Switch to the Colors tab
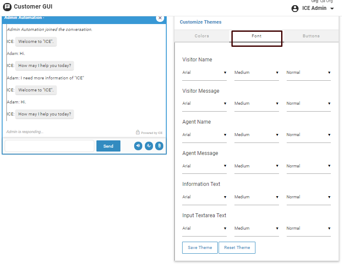Viewport: 342px width, 264px height. 202,36
